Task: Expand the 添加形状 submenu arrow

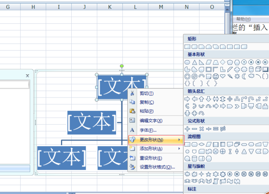Action: pyautogui.click(x=179, y=148)
